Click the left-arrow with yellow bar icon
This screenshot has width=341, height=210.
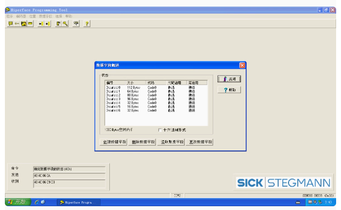(x=41, y=23)
